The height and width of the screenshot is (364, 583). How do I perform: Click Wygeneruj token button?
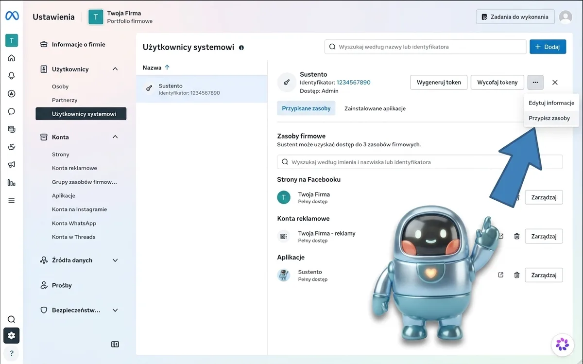coord(439,82)
